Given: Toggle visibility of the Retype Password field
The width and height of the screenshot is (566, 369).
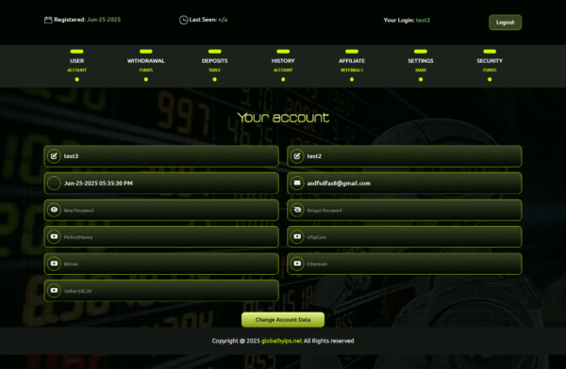Looking at the screenshot, I should [x=297, y=210].
